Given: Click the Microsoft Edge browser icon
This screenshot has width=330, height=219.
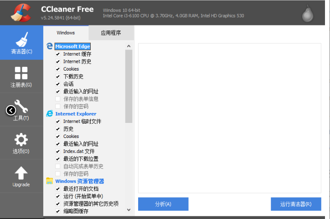Looking at the screenshot, I should tap(50, 46).
